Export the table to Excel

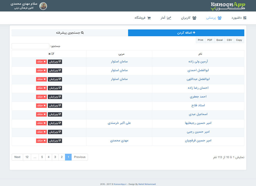219,40
